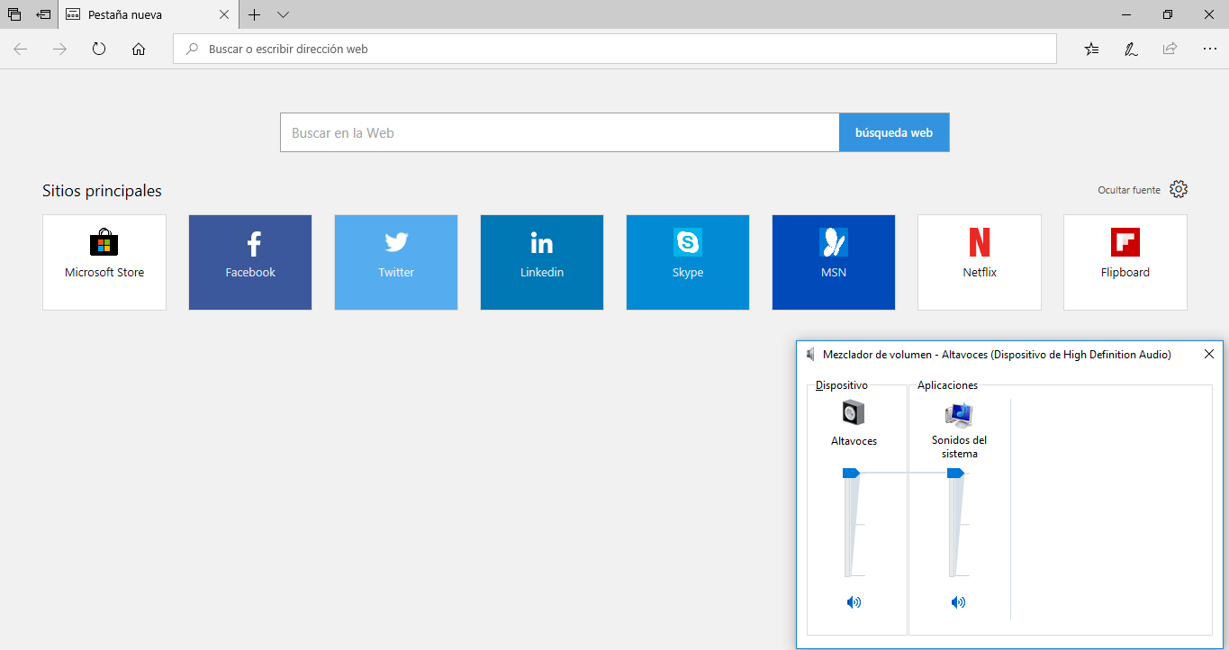
Task: Mute Sonidos del sistema
Action: tap(958, 602)
